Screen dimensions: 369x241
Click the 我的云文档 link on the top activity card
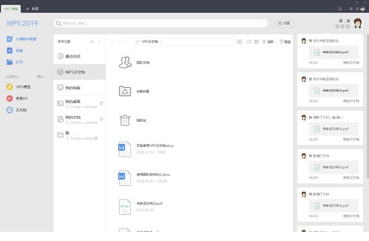tap(351, 63)
